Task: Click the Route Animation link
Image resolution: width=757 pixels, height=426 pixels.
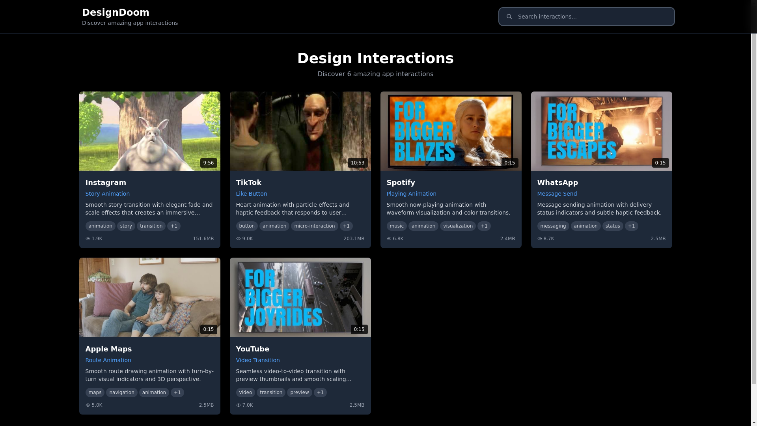Action: [108, 360]
